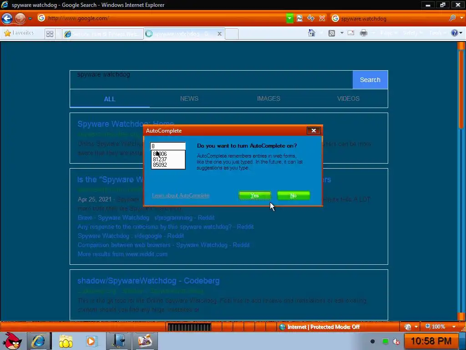Click the green network tray icon
Image resolution: width=466 pixels, height=350 pixels.
coord(385,341)
